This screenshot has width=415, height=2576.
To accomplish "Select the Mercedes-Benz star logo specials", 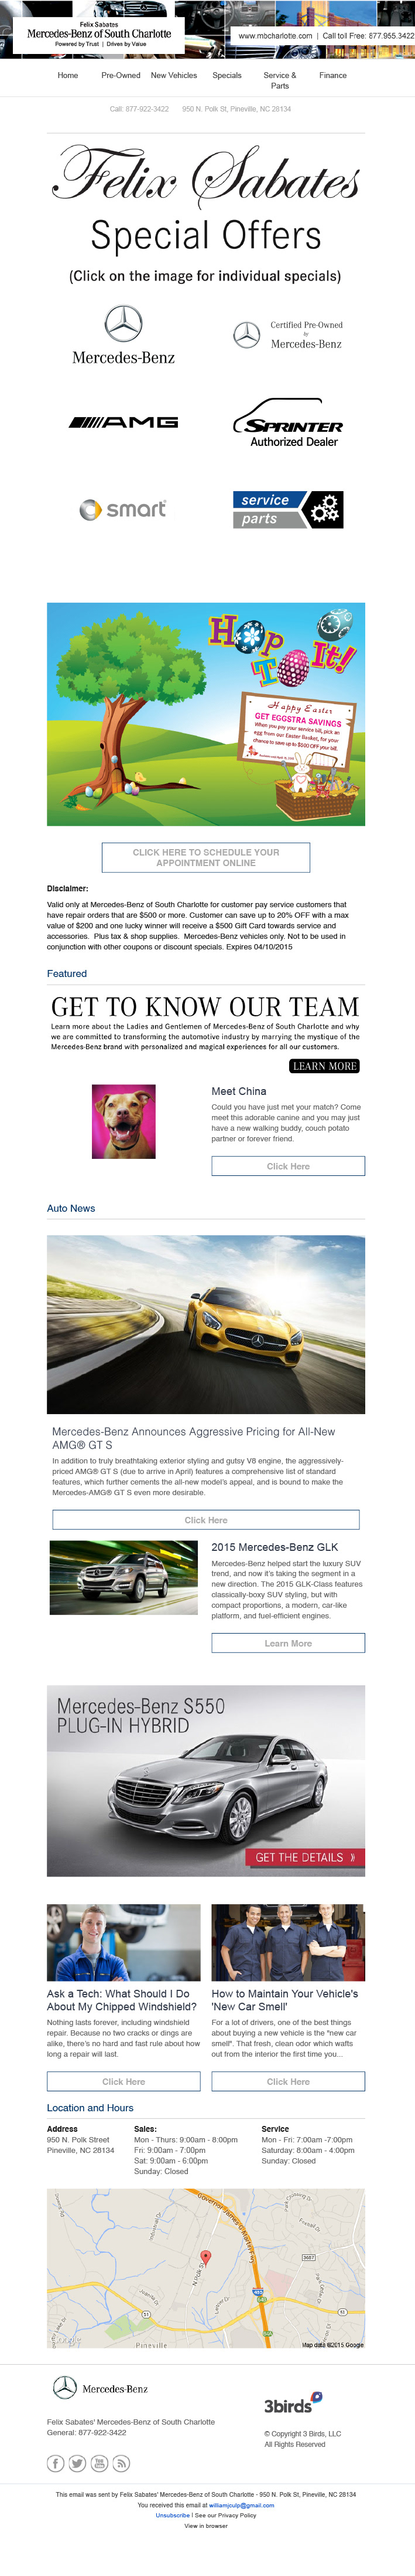I will click(x=124, y=335).
